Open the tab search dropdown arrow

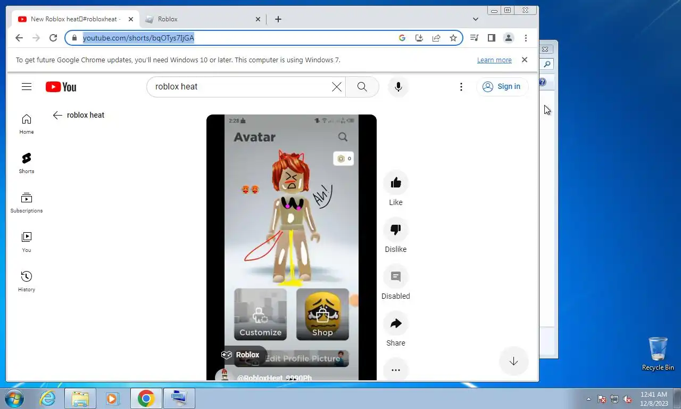point(476,19)
